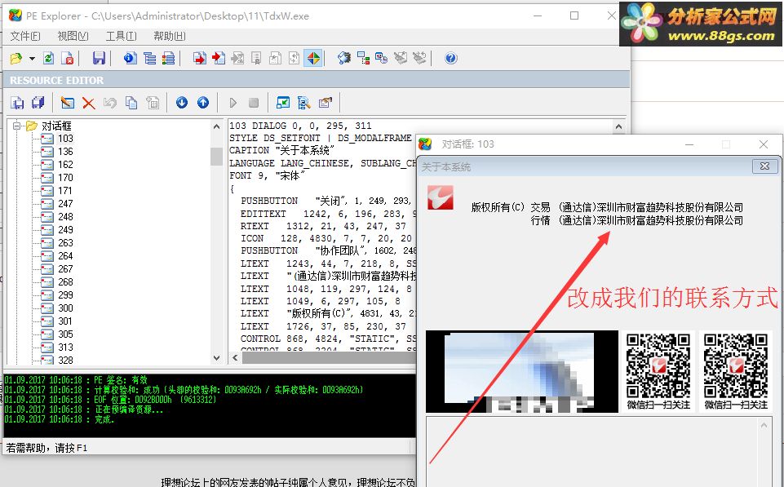
Task: Select dialog resource 171 in the tree
Action: click(x=65, y=191)
